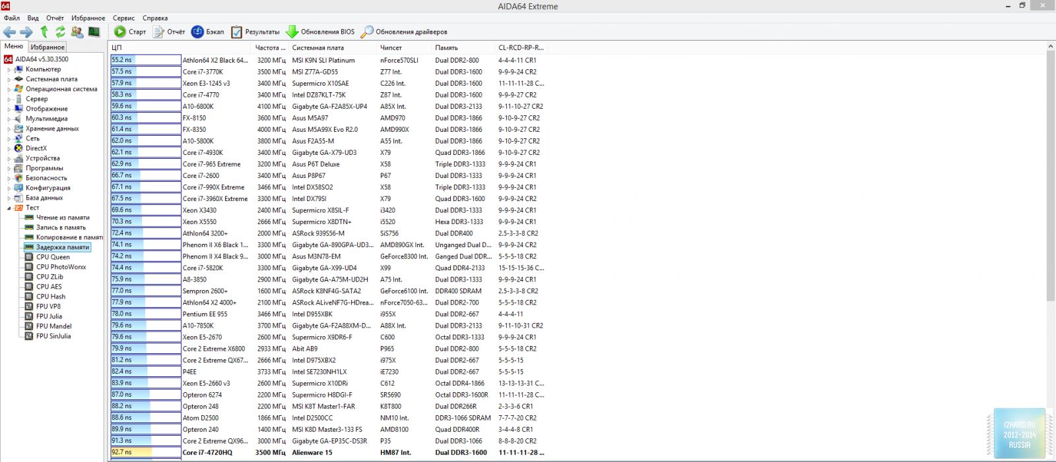Open driver updates magnifier icon
The width and height of the screenshot is (1056, 462).
pos(367,32)
